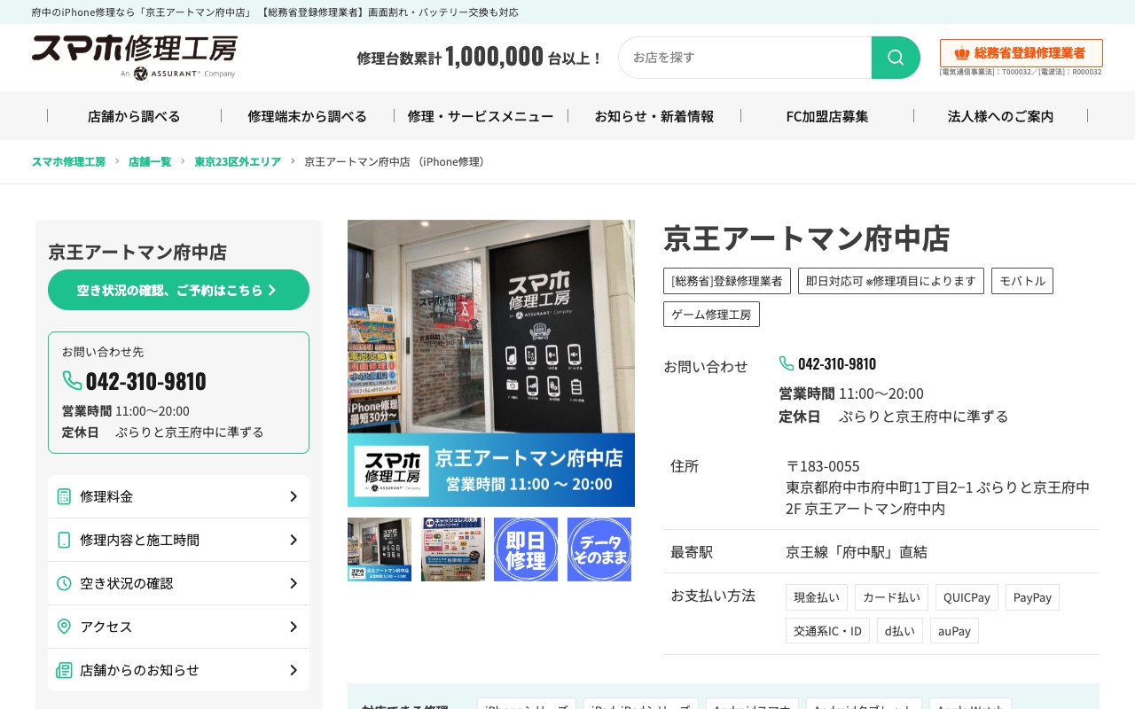This screenshot has width=1135, height=709.
Task: Open the お知らせ・新着情報 menu
Action: 654,116
